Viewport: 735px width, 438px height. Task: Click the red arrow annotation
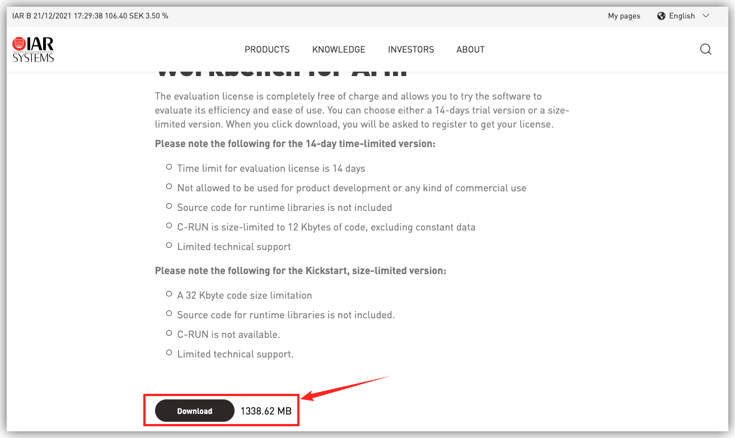(x=344, y=388)
